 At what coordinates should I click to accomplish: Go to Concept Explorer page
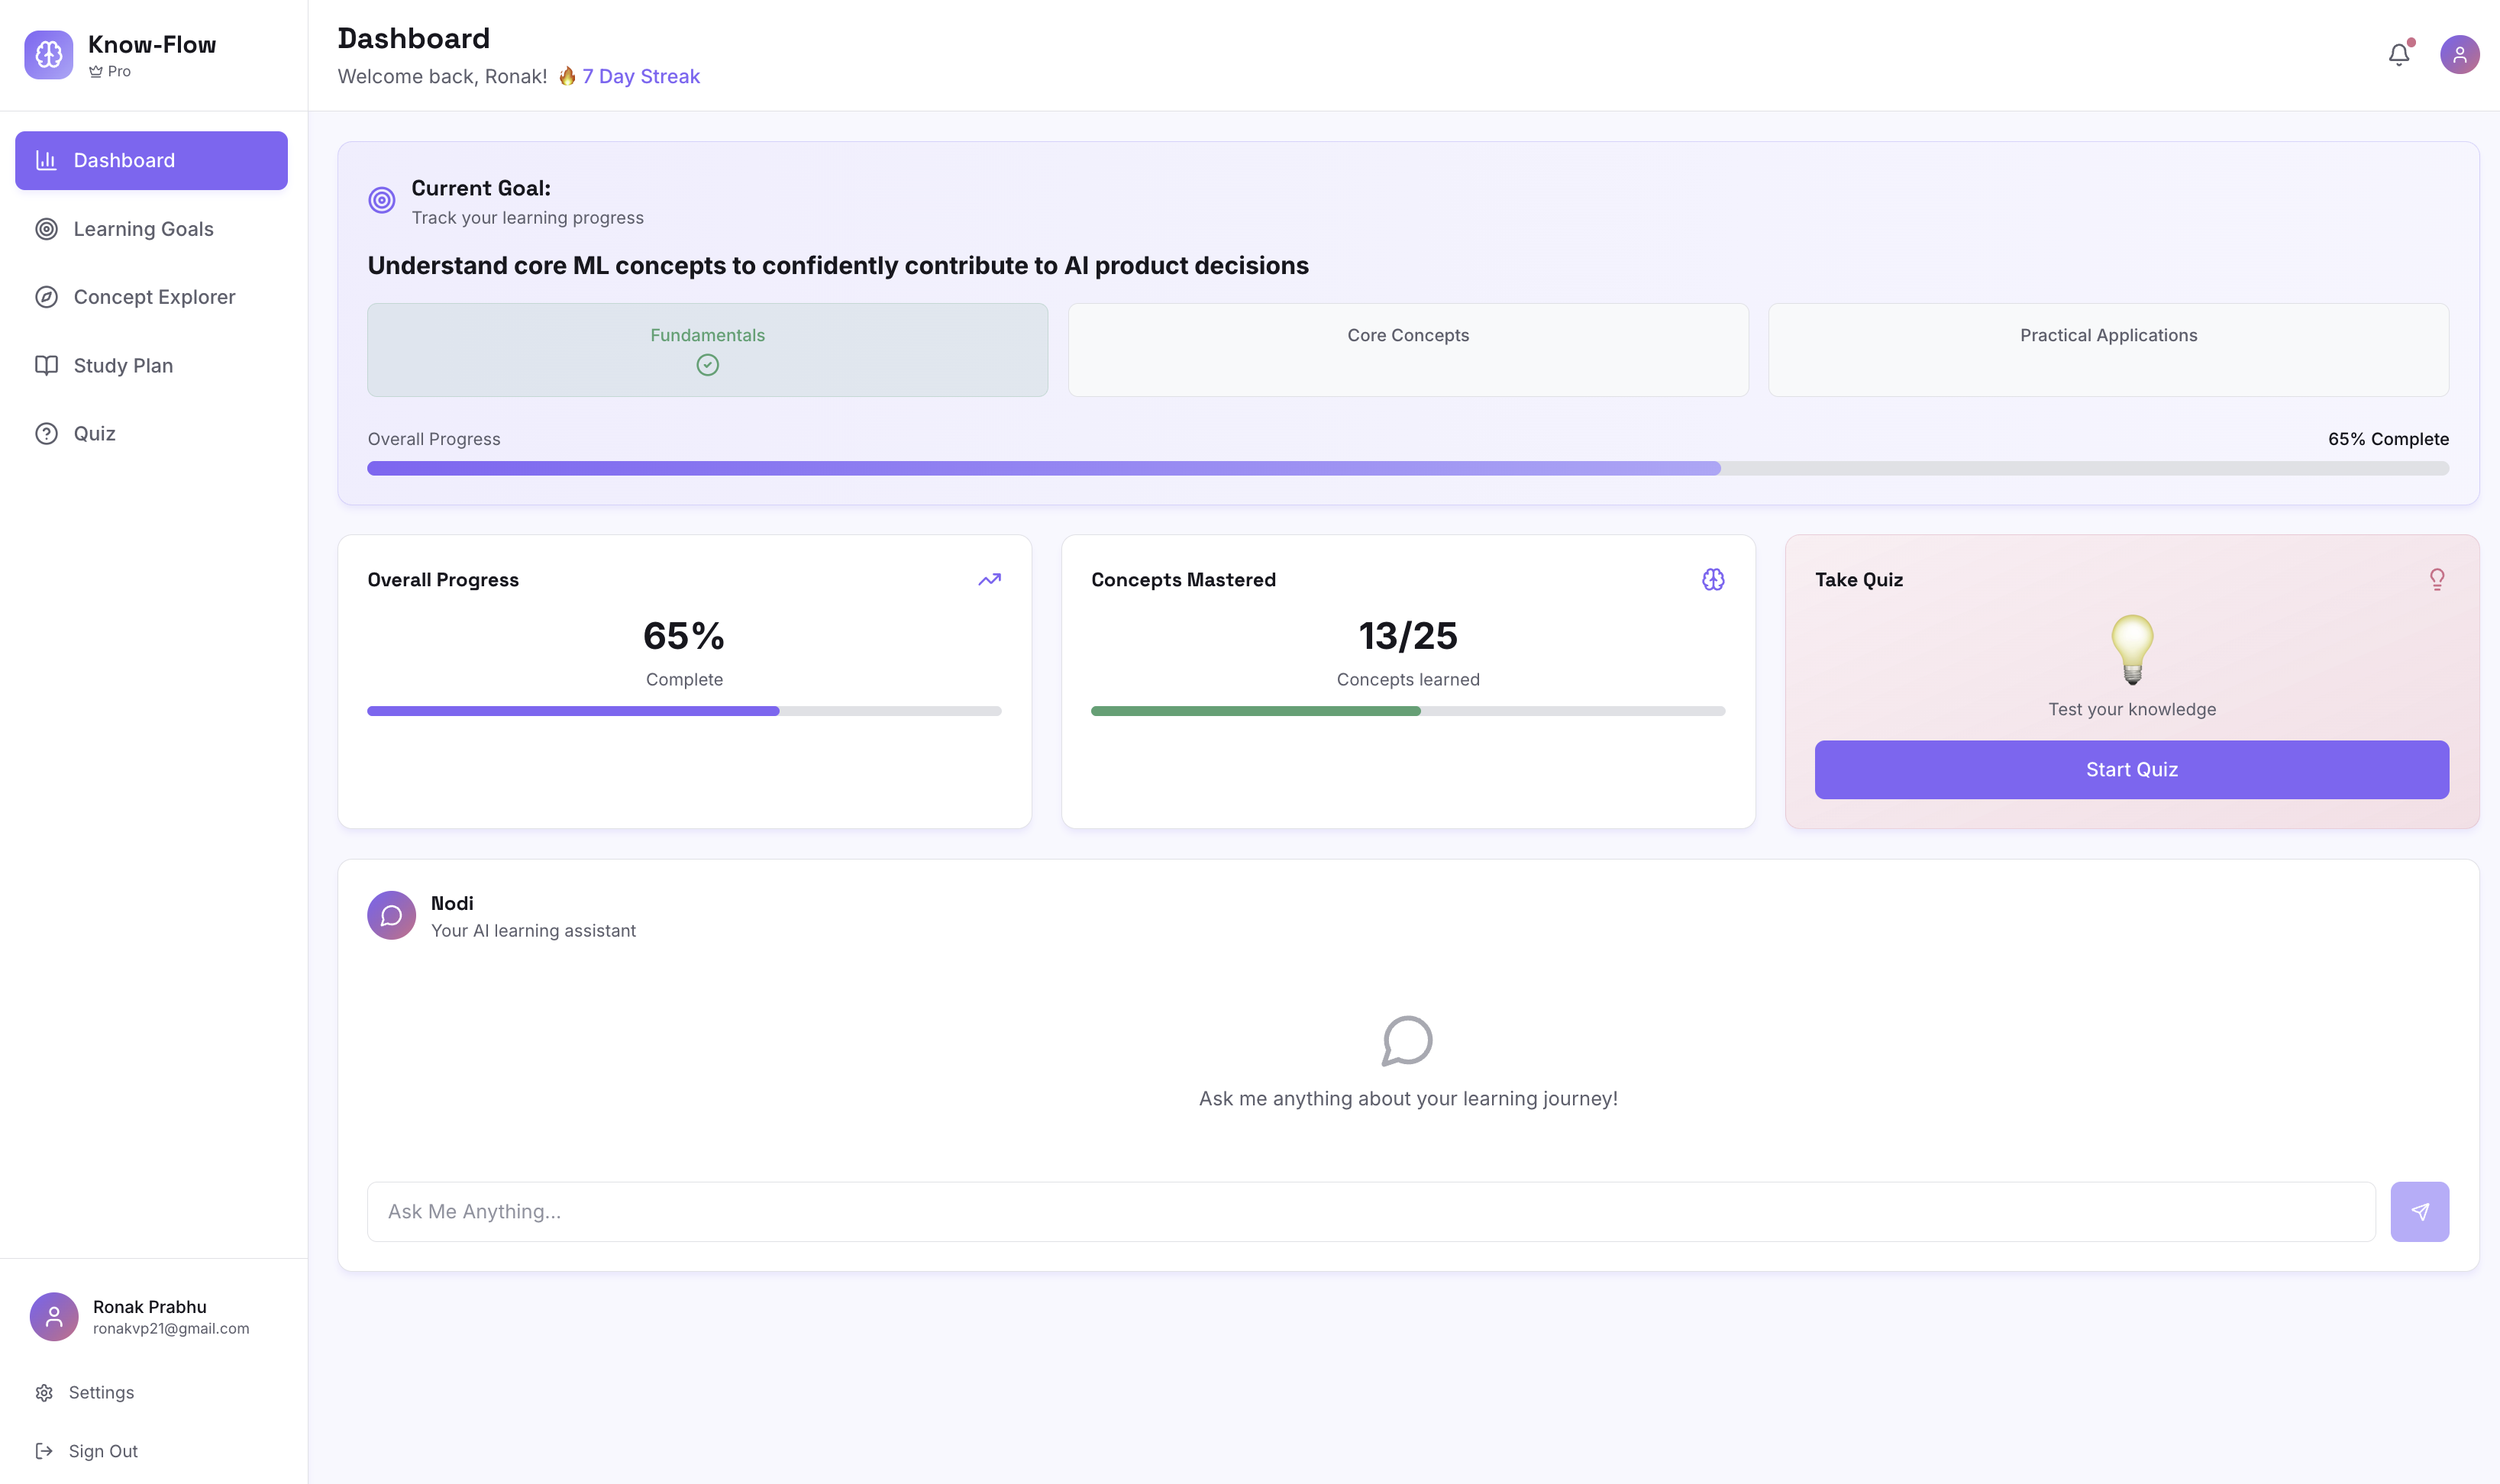154,297
